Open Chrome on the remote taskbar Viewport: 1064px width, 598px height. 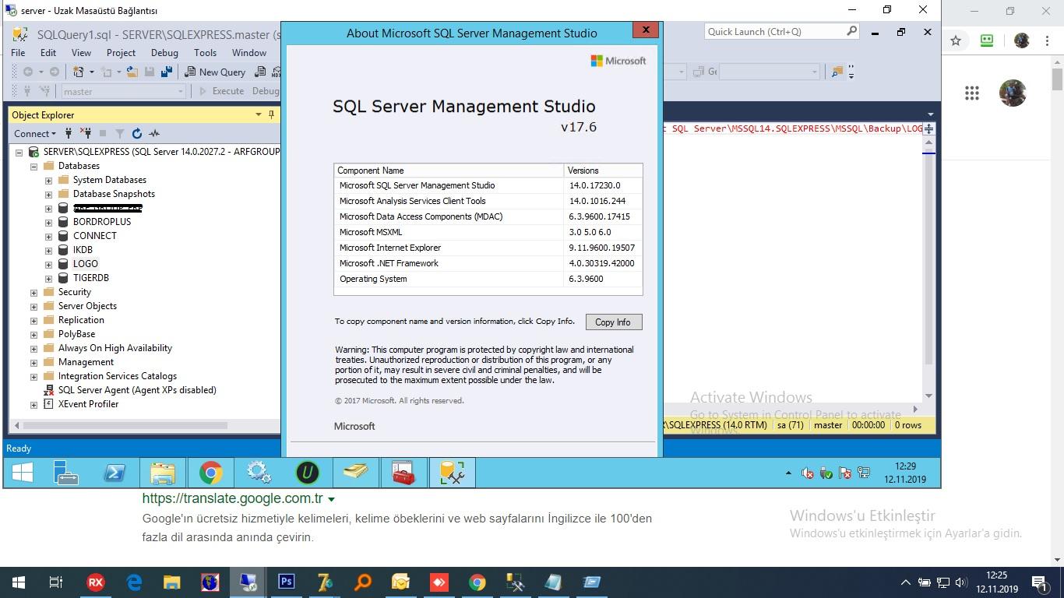click(x=210, y=473)
